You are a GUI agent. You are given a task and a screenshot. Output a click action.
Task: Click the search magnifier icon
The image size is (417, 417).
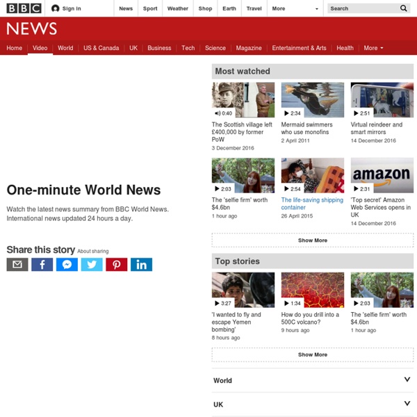click(x=404, y=8)
